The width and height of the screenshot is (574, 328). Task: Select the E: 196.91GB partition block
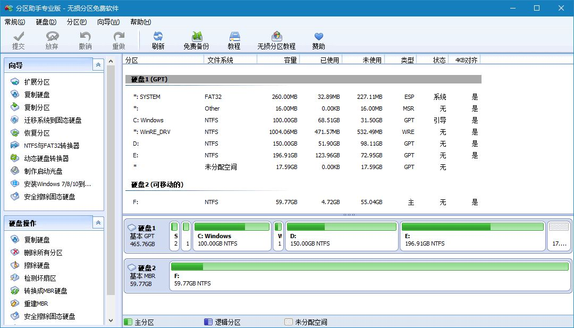pyautogui.click(x=472, y=236)
